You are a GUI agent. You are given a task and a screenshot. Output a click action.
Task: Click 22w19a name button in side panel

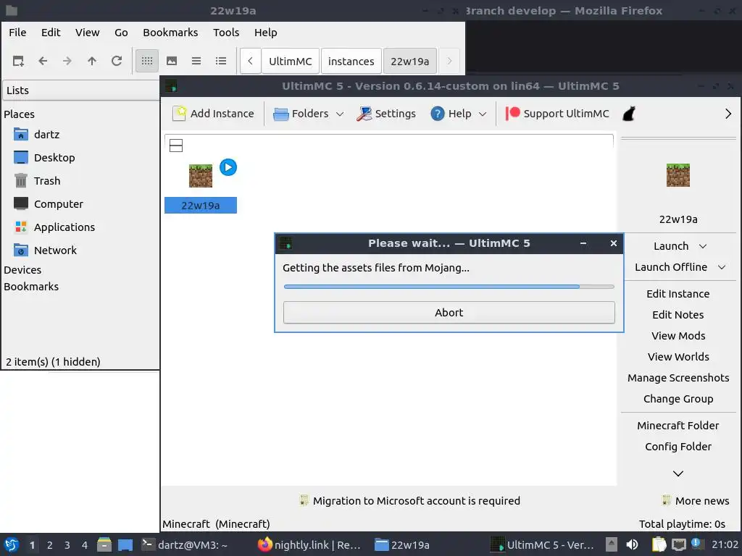[678, 219]
